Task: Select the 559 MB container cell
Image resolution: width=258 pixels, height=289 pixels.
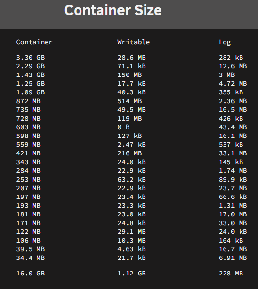Action: pos(29,144)
